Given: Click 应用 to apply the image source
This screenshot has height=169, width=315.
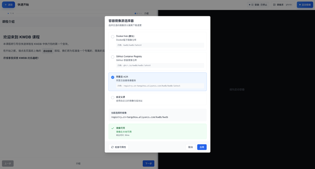Looking at the screenshot, I should pos(202,147).
